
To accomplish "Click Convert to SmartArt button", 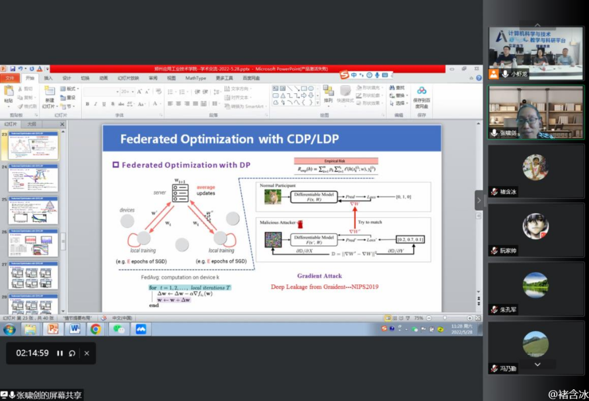I will click(x=244, y=107).
